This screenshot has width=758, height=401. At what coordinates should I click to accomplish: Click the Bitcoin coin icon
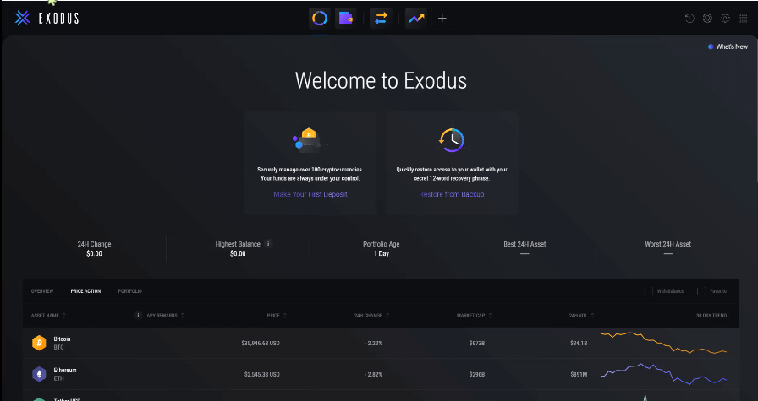click(x=39, y=343)
